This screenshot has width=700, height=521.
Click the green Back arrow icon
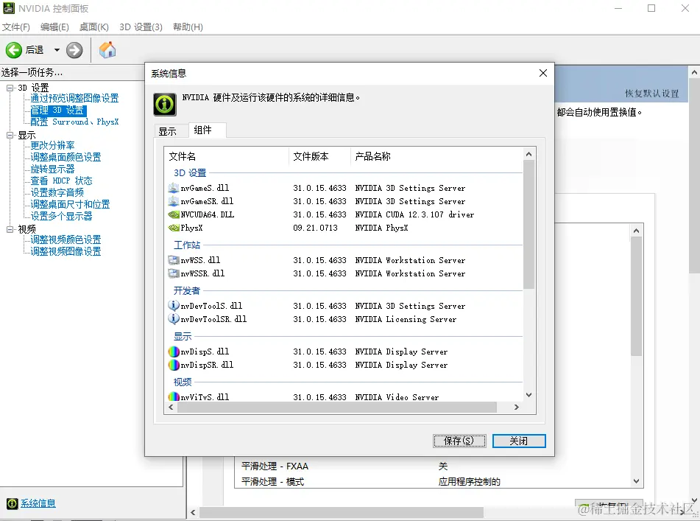pyautogui.click(x=14, y=50)
